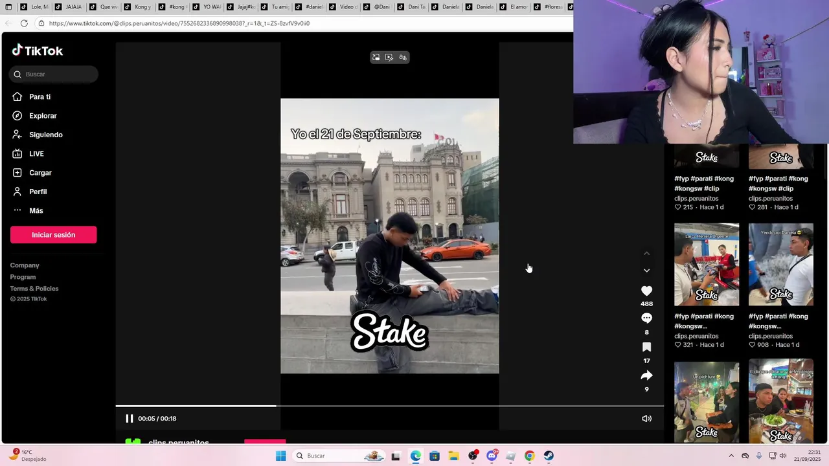
Task: Open File Explorer from the taskbar
Action: coord(453,456)
